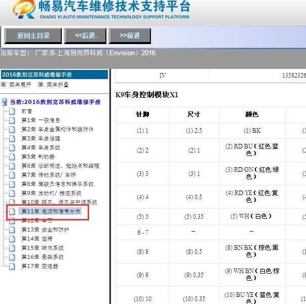Click the color cell (4) RD/YE
The width and height of the screenshot is (306, 304).
pyautogui.click(x=252, y=197)
